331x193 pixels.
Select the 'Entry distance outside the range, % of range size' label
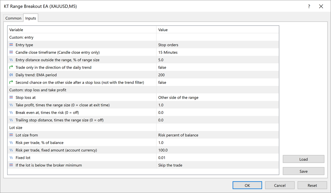tap(57, 60)
